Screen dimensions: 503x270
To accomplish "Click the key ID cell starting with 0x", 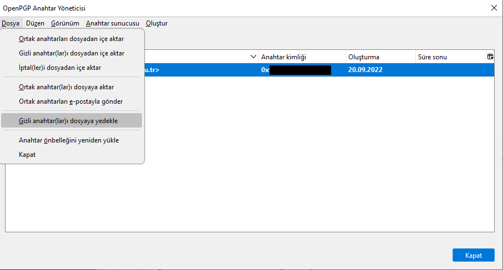I will (x=296, y=70).
